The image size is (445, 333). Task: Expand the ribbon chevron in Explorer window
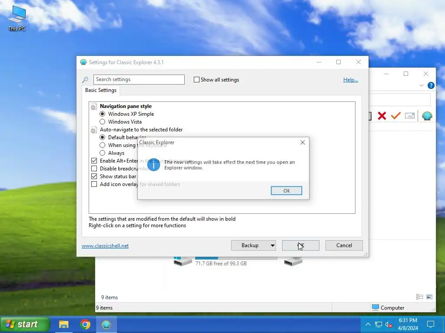(x=421, y=85)
